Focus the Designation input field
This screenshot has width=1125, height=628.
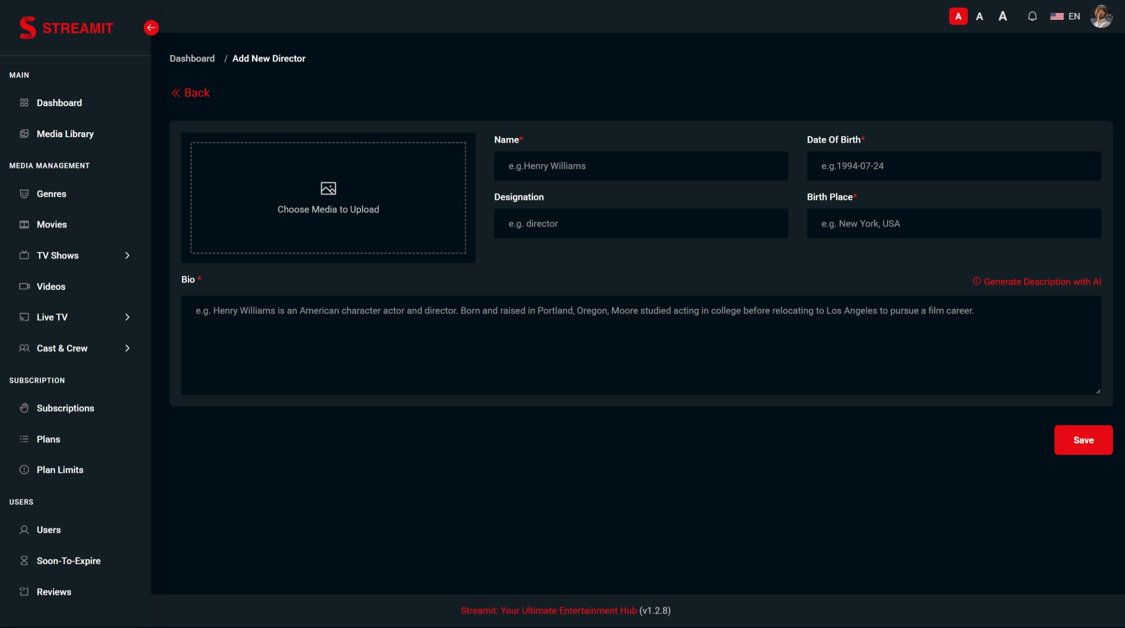tap(641, 224)
